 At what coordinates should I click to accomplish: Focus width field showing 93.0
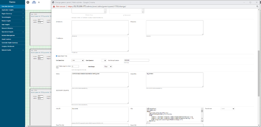point(40,98)
